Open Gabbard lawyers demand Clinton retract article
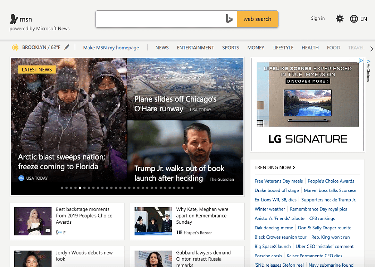Screen dimensions: 375x267 pyautogui.click(x=203, y=259)
